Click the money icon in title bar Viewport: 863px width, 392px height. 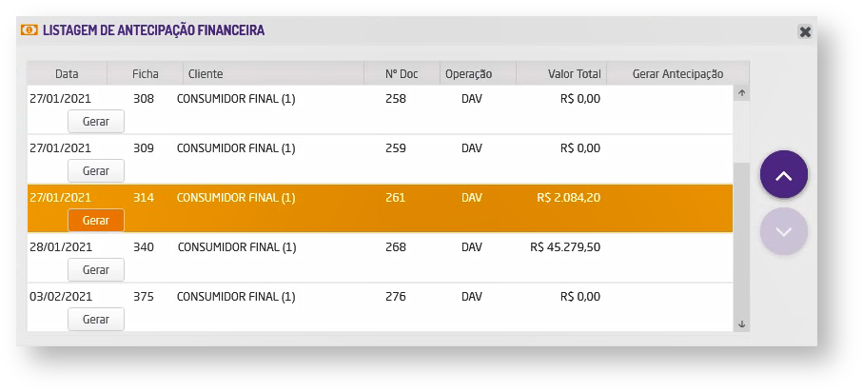tap(29, 30)
